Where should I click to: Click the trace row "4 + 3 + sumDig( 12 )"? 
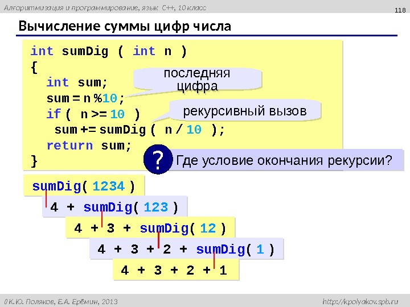150,227
